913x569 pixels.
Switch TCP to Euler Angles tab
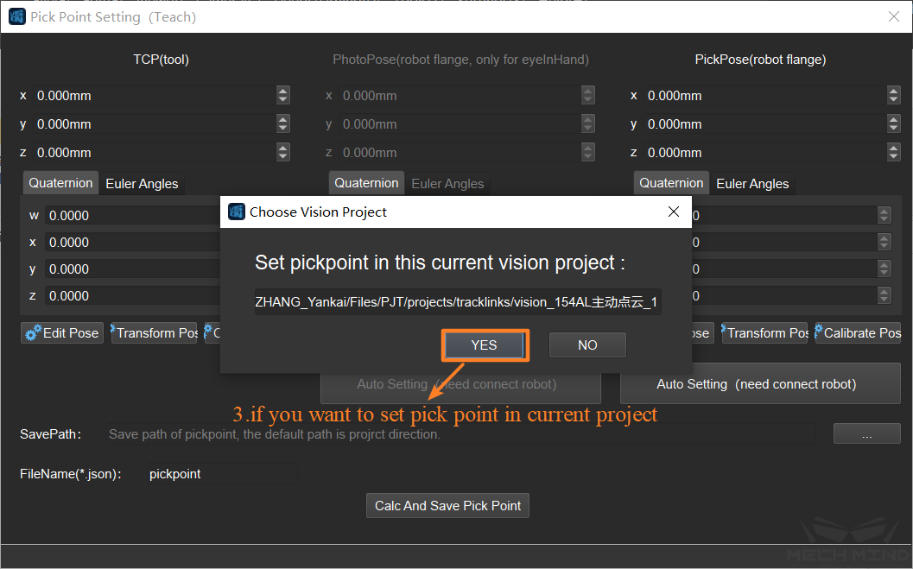coord(142,184)
